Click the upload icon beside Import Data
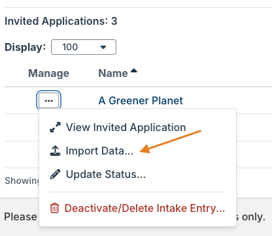Viewport: 272px width, 236px height. (x=55, y=151)
